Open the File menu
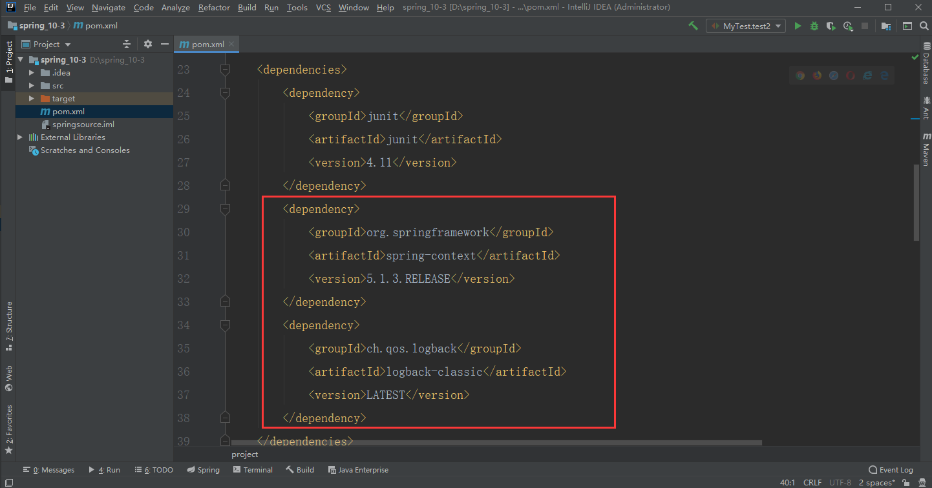The height and width of the screenshot is (488, 932). (30, 7)
